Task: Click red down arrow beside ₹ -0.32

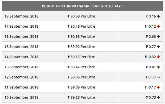Action: click(158, 57)
